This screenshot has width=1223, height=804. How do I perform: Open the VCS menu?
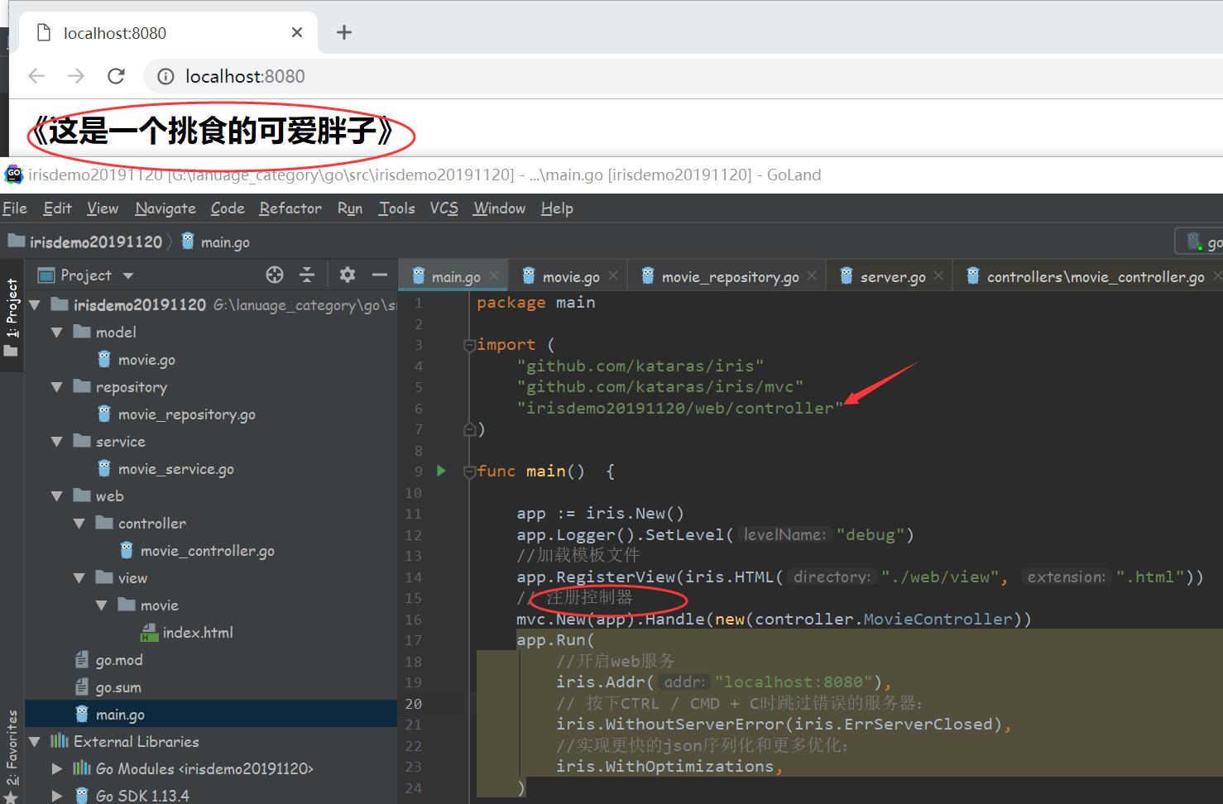tap(444, 208)
